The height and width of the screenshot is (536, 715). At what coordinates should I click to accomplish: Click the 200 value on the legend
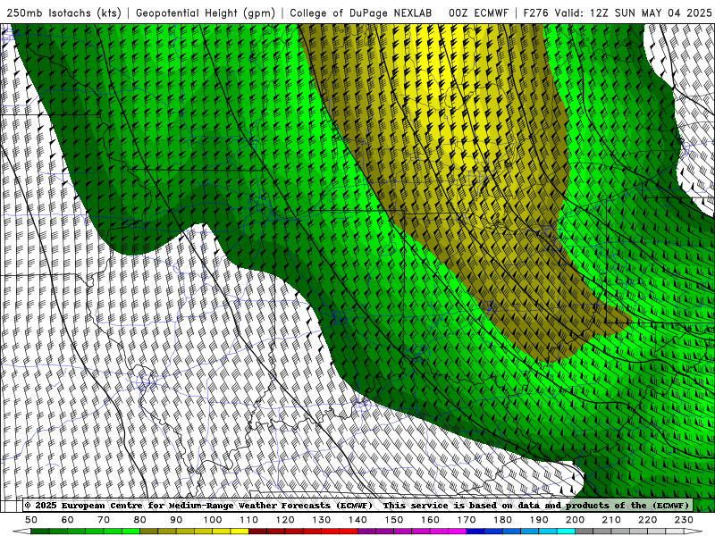tap(575, 520)
